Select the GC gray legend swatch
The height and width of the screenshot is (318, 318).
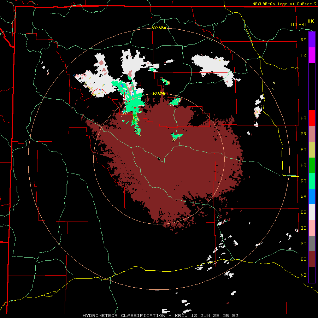coord(312,243)
